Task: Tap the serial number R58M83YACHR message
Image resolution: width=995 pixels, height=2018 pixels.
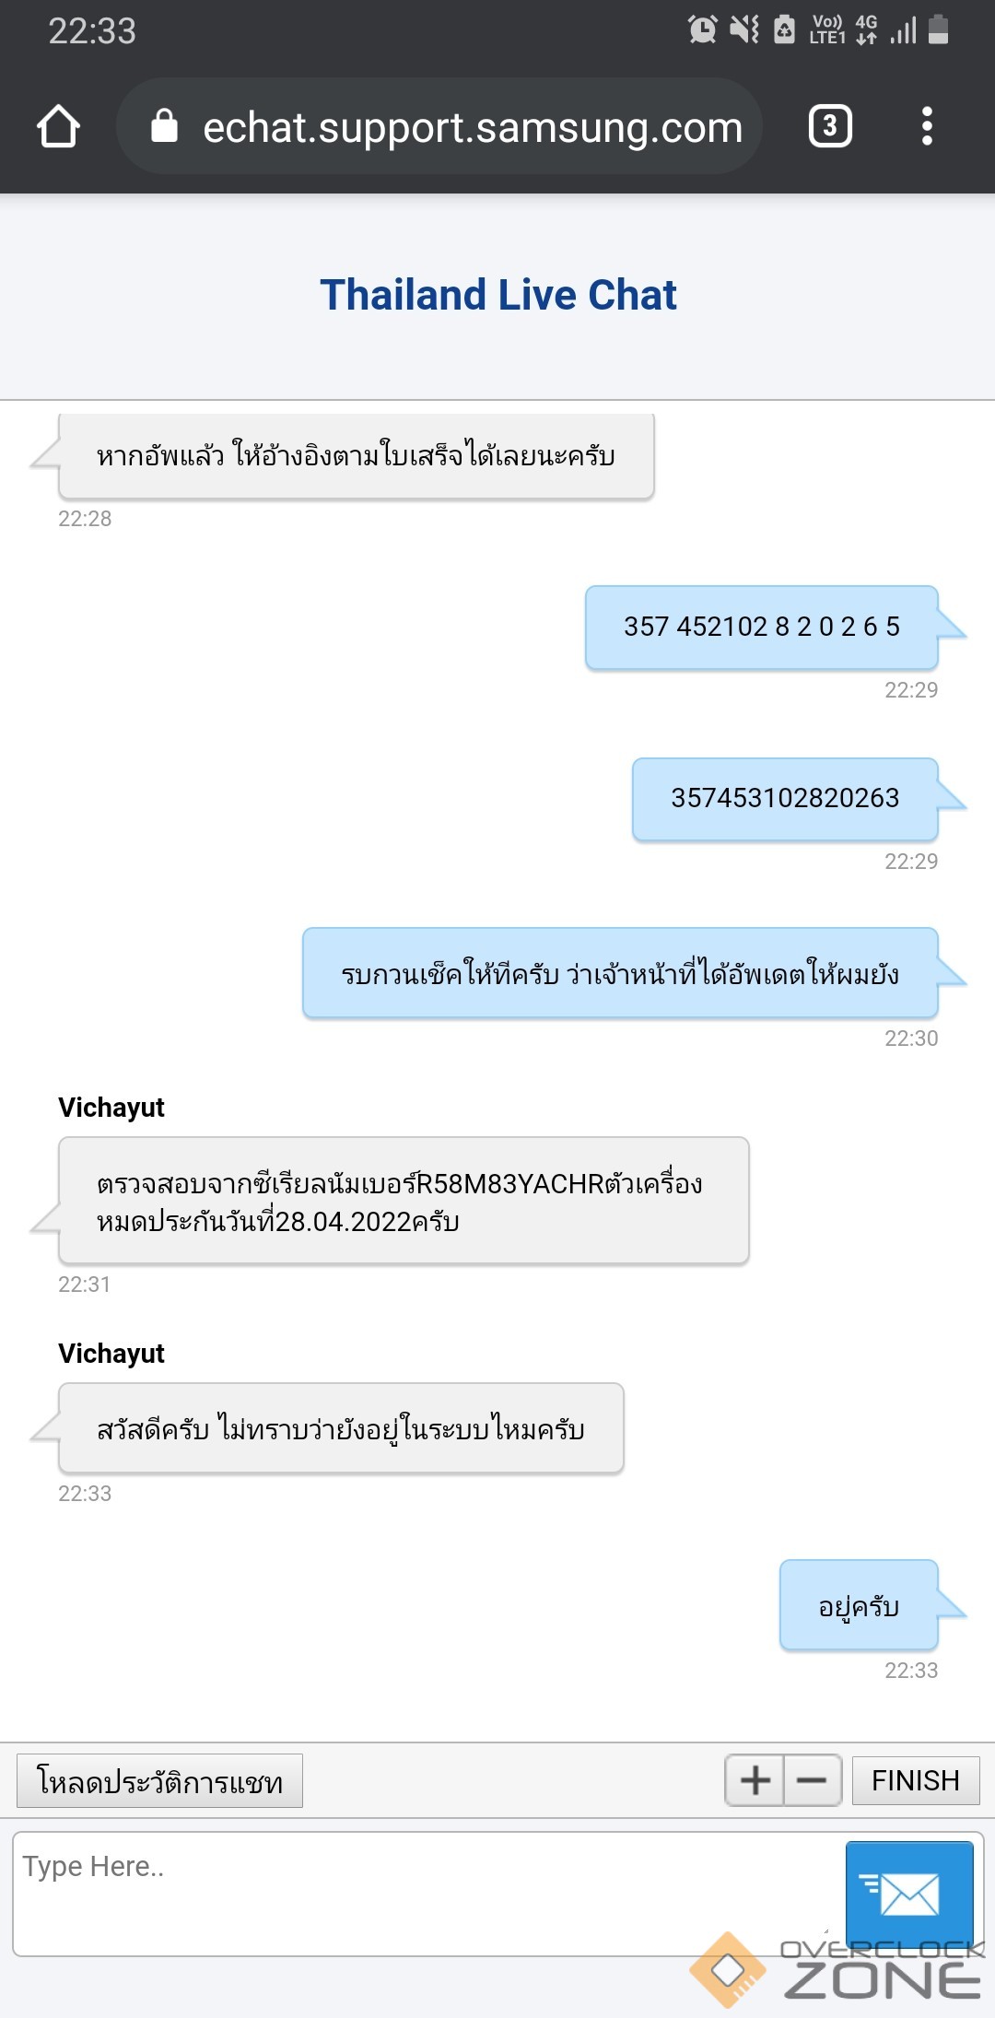Action: tap(404, 1202)
